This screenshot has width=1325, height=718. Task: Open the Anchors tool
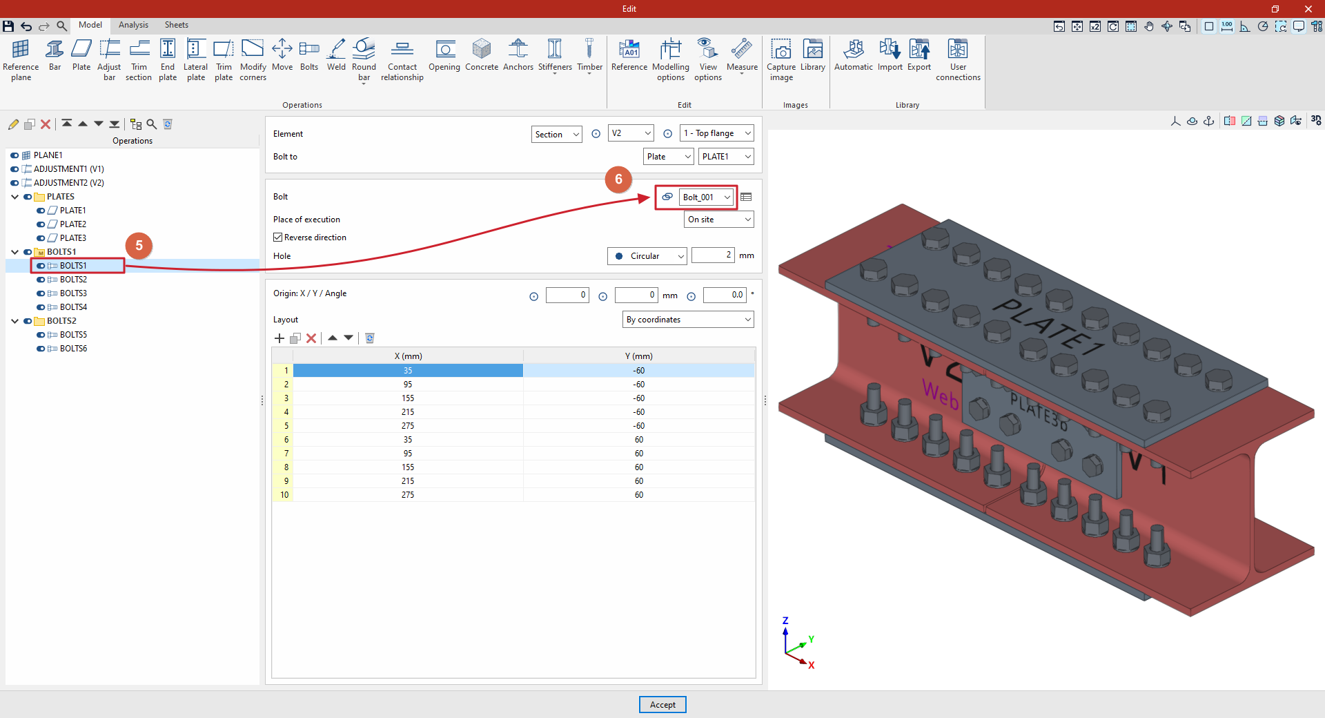click(518, 55)
